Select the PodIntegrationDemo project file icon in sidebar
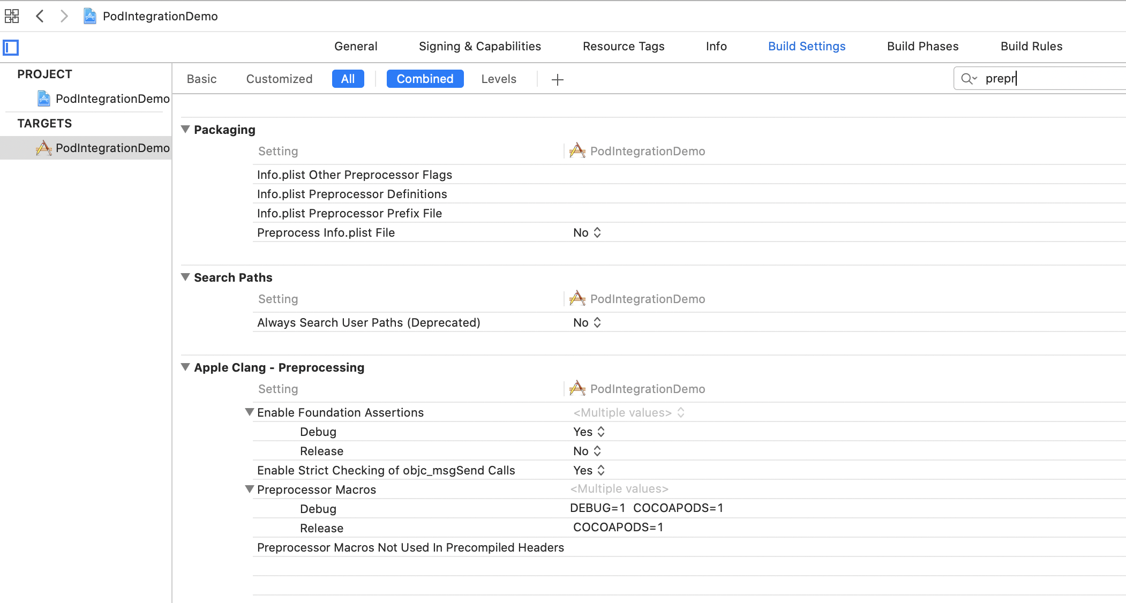 tap(44, 99)
